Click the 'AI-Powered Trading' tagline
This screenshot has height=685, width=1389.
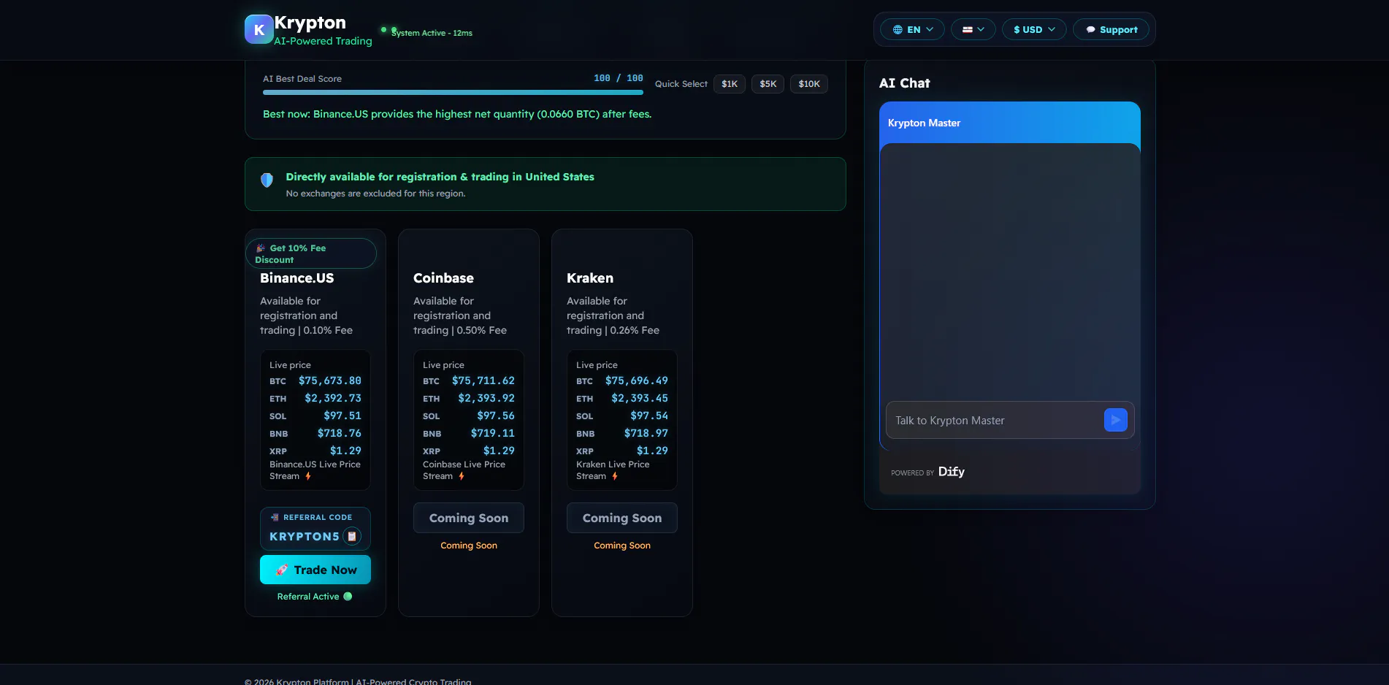(x=323, y=41)
